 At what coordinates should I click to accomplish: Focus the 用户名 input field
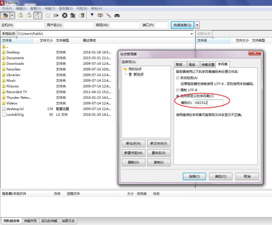(x=78, y=25)
